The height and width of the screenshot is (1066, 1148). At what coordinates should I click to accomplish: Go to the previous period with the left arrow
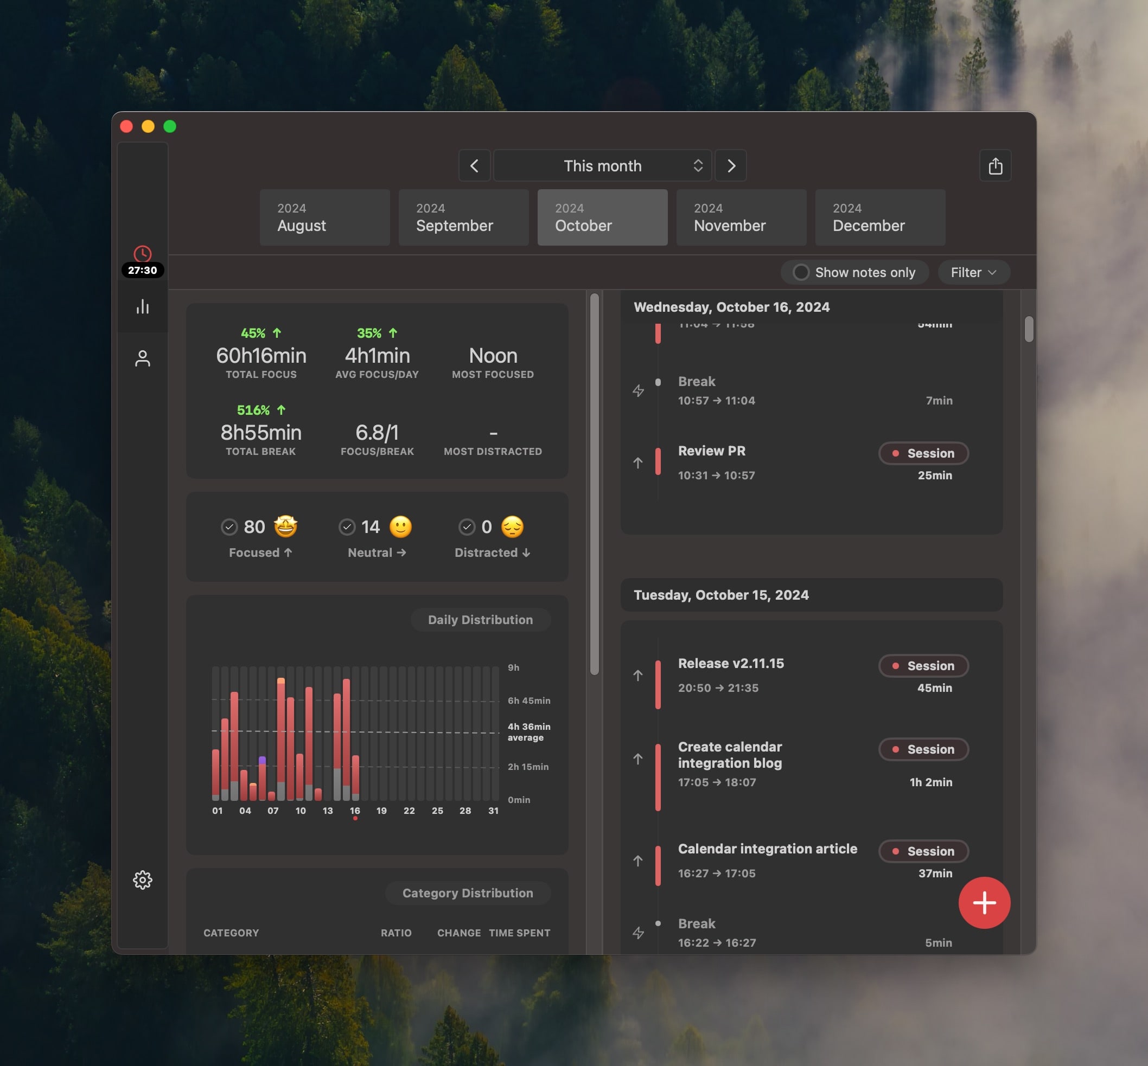(473, 165)
